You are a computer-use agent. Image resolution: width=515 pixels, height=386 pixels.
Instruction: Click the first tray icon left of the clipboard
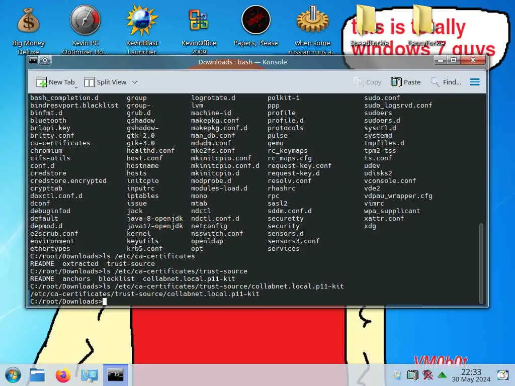(x=397, y=375)
